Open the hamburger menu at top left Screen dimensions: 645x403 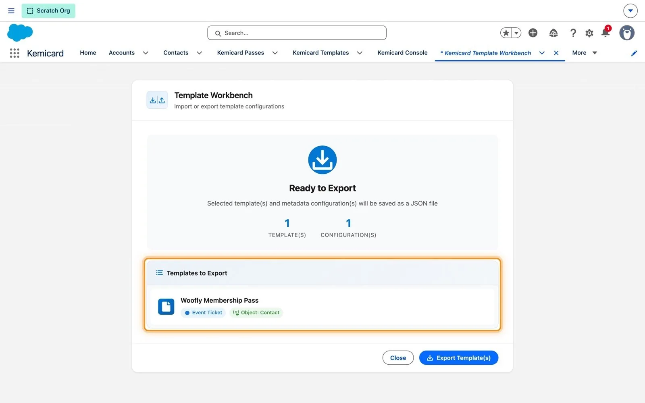pyautogui.click(x=11, y=11)
